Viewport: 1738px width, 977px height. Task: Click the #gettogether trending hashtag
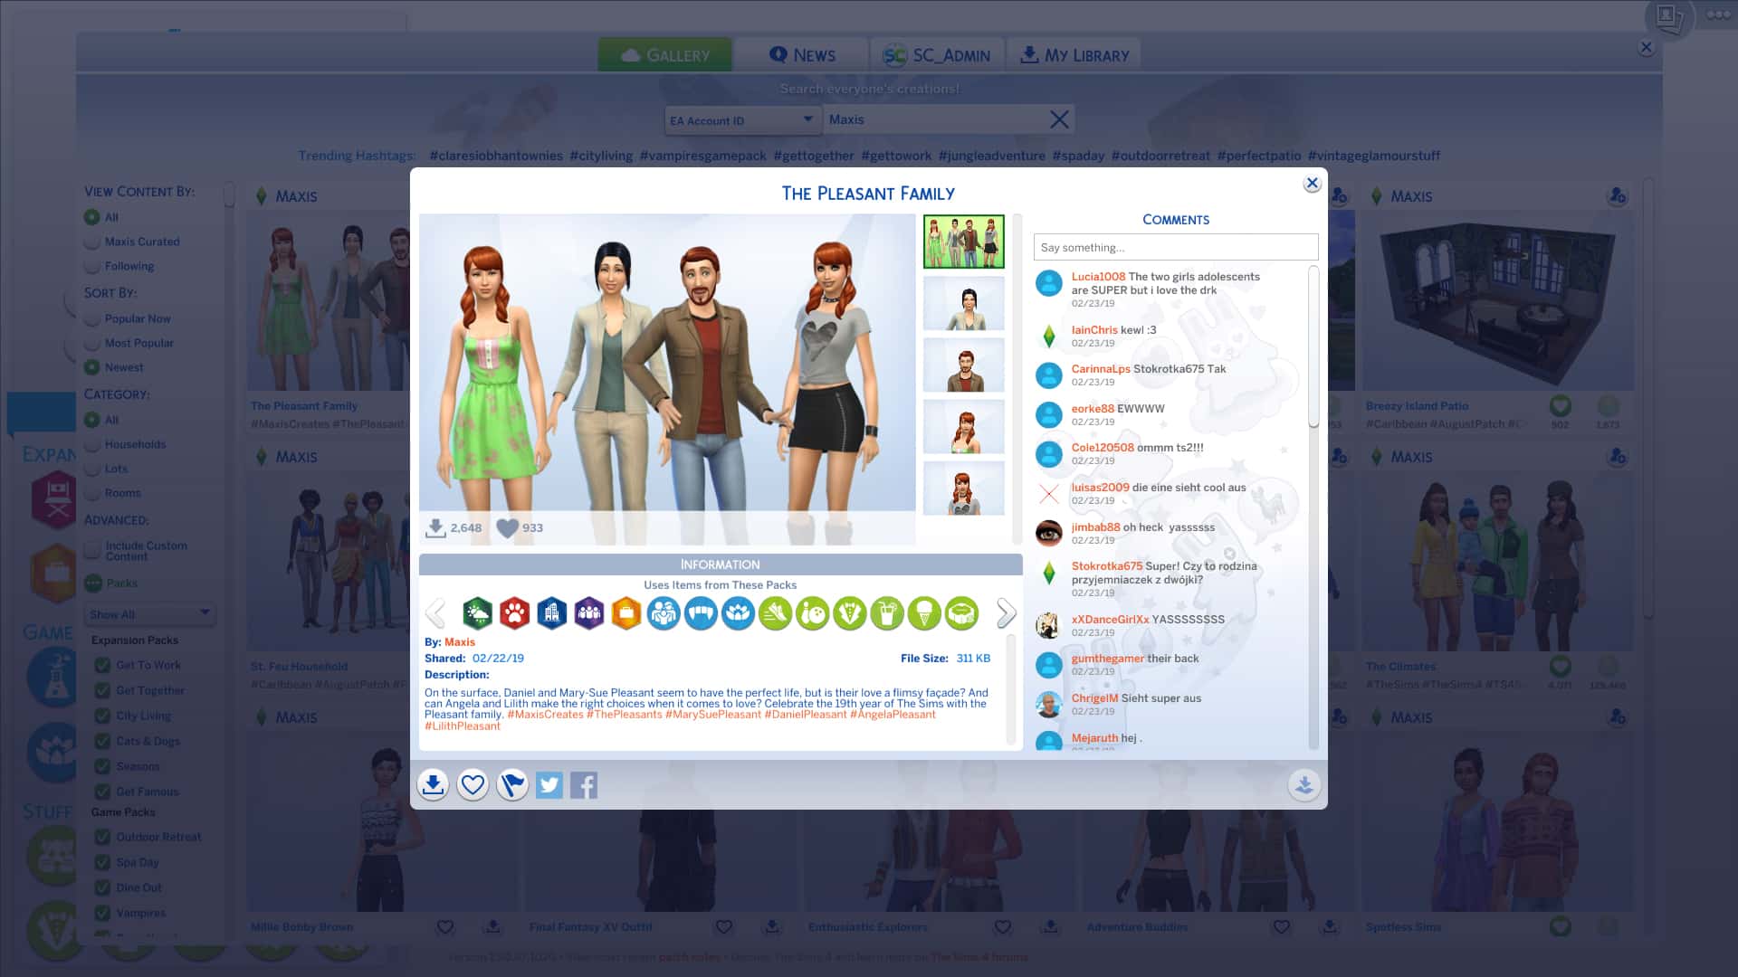(813, 156)
